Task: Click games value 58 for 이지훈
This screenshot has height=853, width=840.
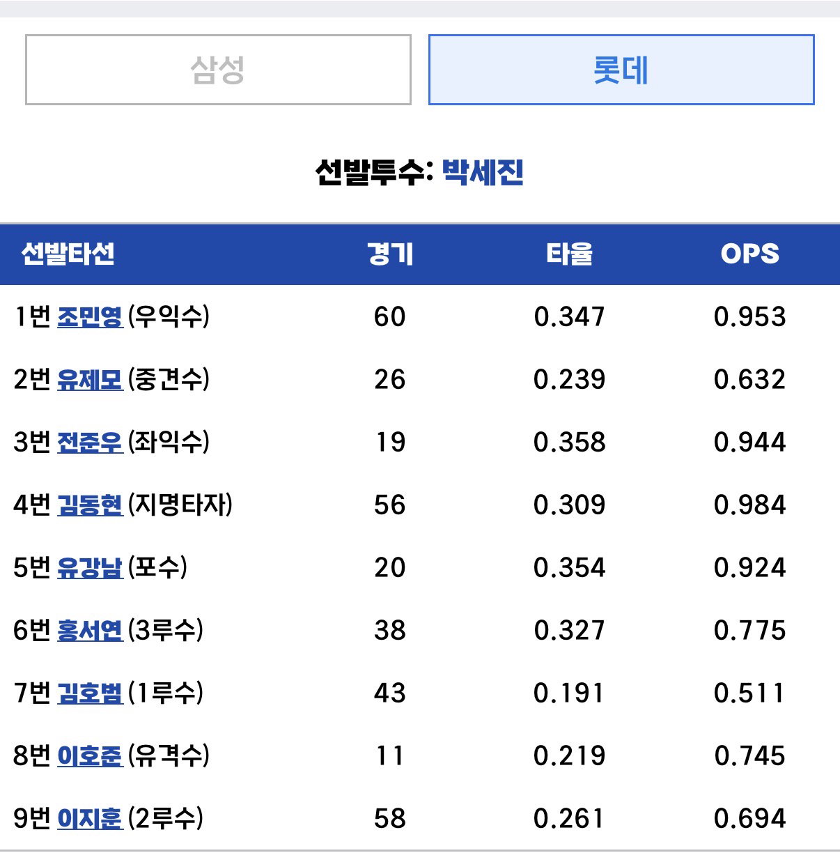Action: pos(390,819)
